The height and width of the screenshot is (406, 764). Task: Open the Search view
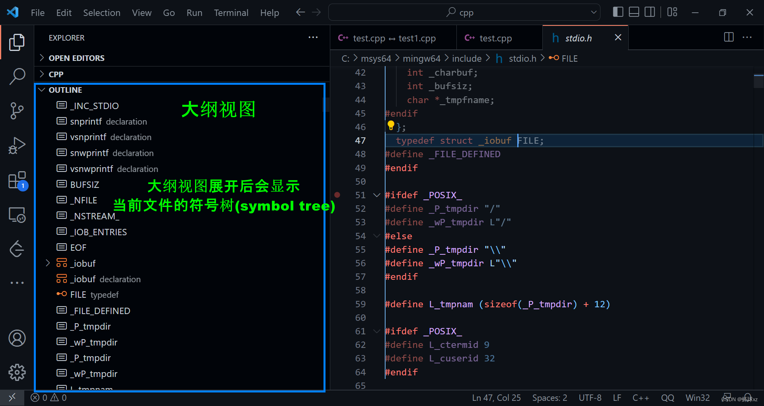point(17,76)
